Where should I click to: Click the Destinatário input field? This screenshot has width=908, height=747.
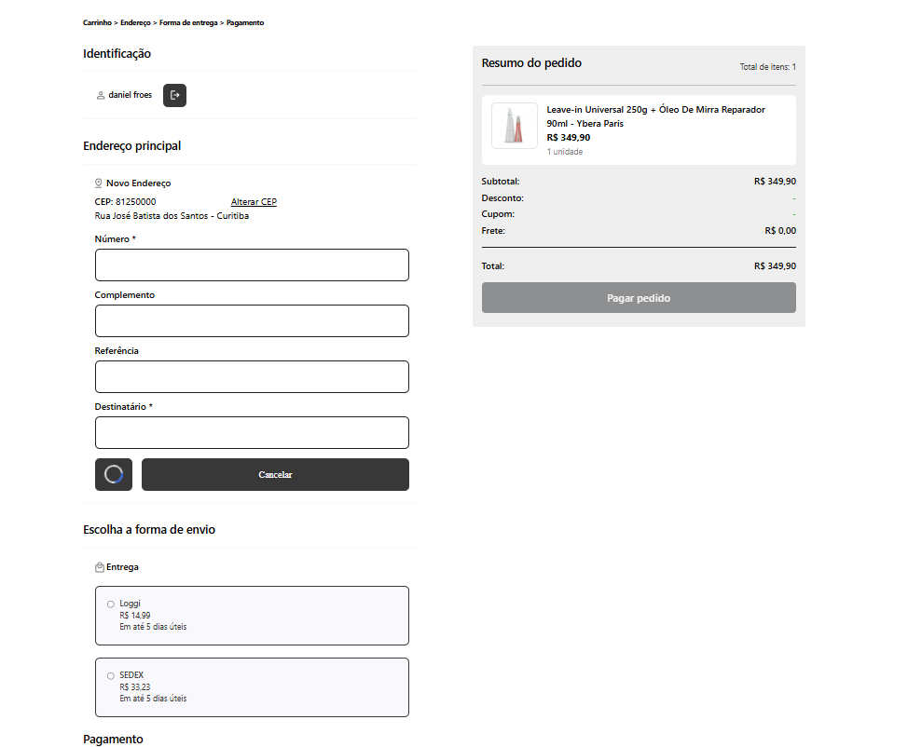click(252, 432)
